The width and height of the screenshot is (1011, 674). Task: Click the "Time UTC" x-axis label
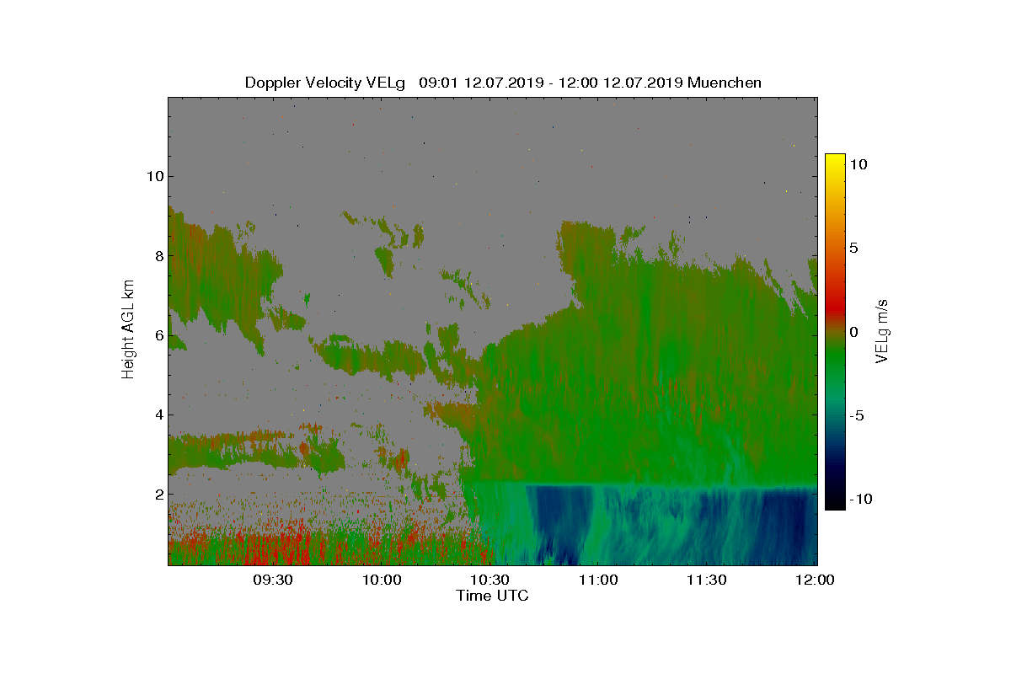(492, 596)
